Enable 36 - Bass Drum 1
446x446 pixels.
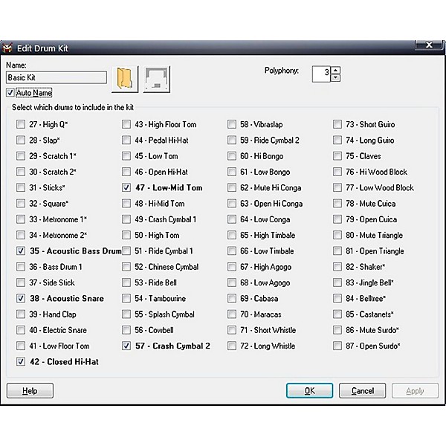[x=21, y=267]
